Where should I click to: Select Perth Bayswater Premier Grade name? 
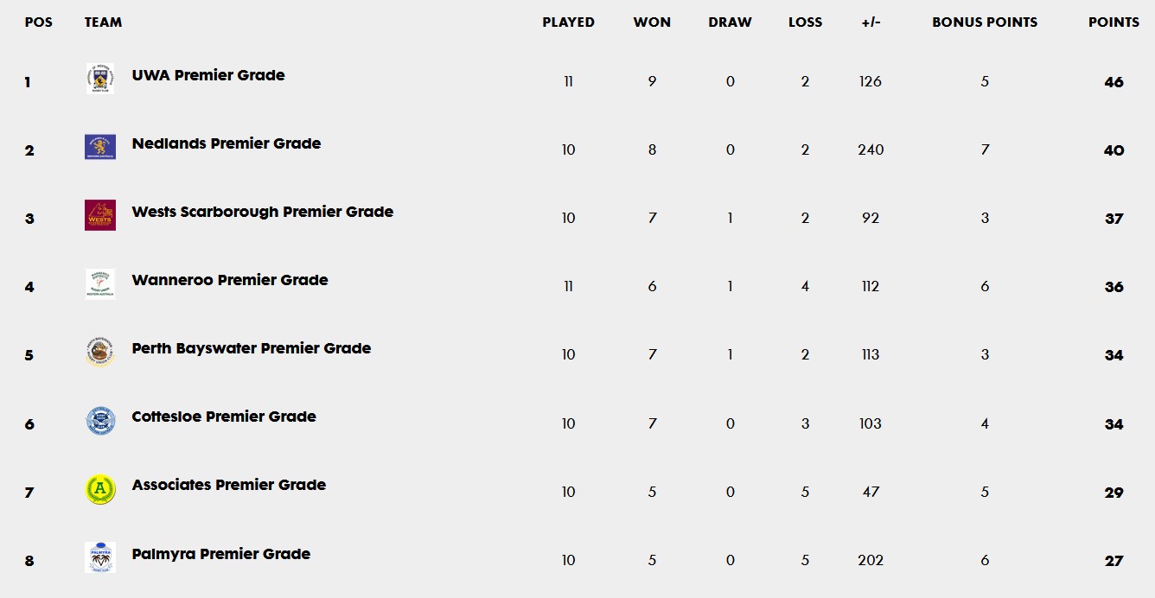[252, 348]
